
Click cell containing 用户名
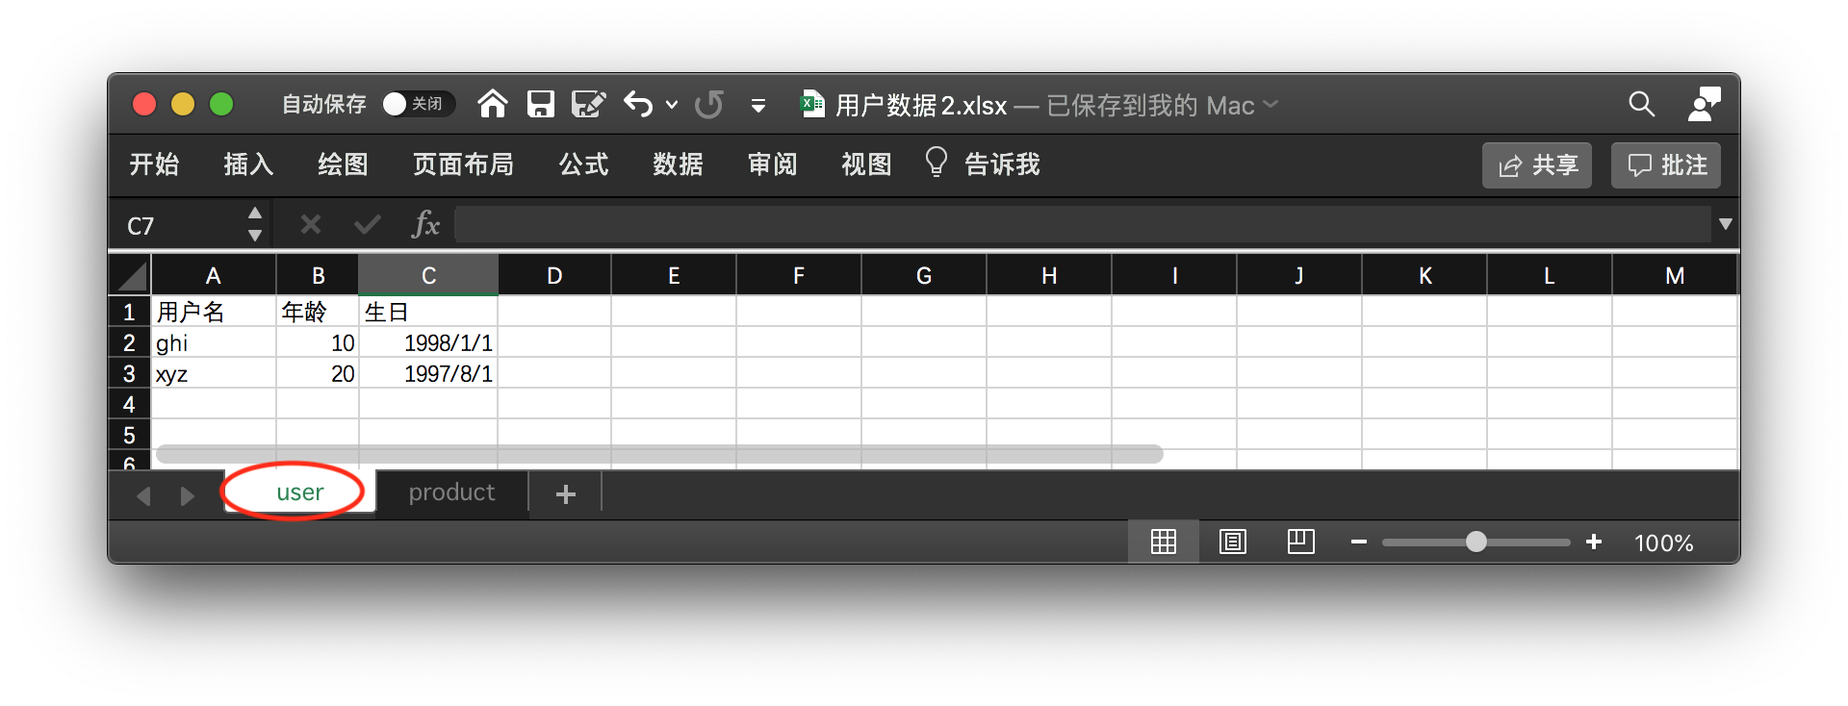[x=214, y=312]
